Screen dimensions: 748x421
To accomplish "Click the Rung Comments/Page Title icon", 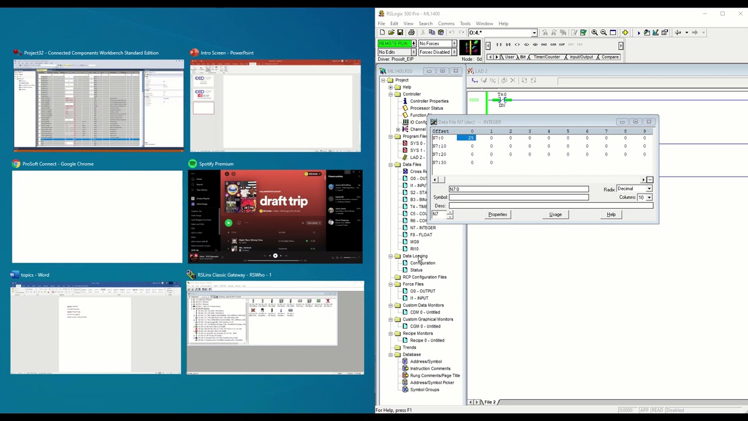I will click(x=405, y=375).
